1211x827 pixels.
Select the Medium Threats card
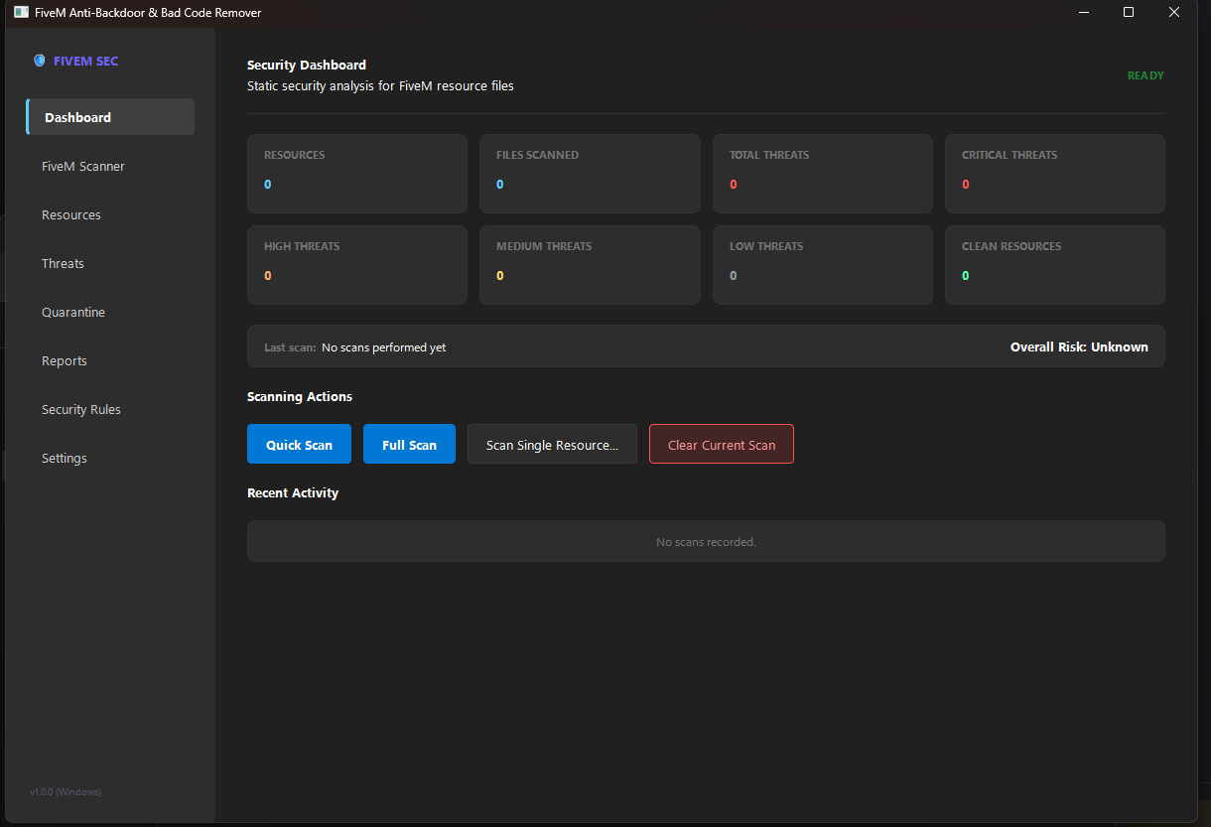point(590,265)
